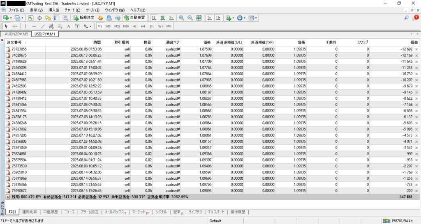Select the H1 timeframe button
This screenshot has width=421, height=224.
pyautogui.click(x=134, y=26)
